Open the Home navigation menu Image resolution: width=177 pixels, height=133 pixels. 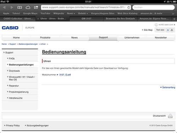pyautogui.click(x=16, y=38)
